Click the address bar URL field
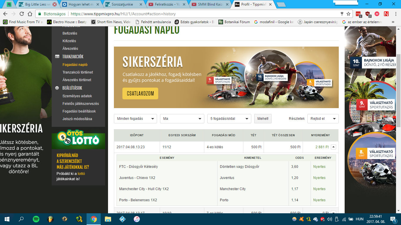 click(x=188, y=14)
